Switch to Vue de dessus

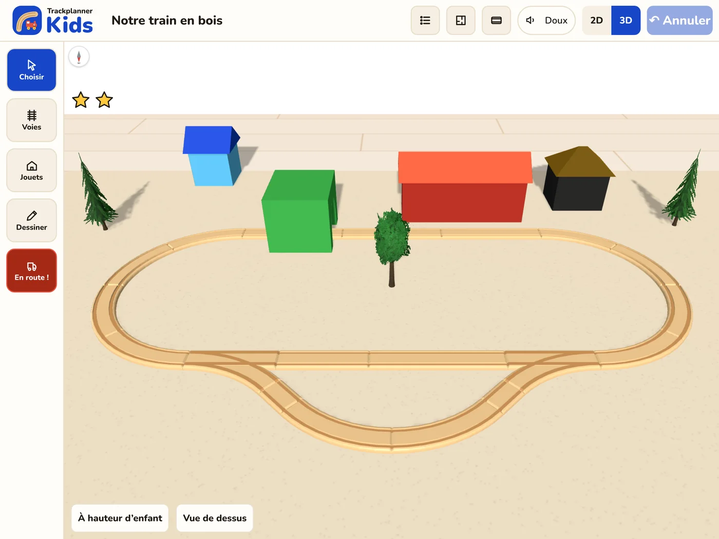215,518
